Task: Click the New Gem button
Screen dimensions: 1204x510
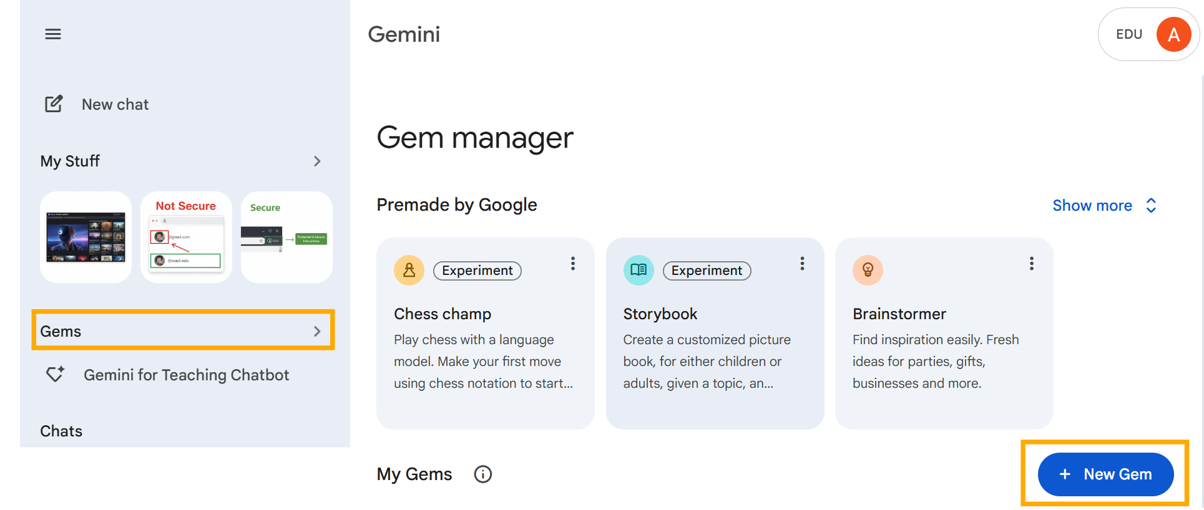Action: 1105,474
